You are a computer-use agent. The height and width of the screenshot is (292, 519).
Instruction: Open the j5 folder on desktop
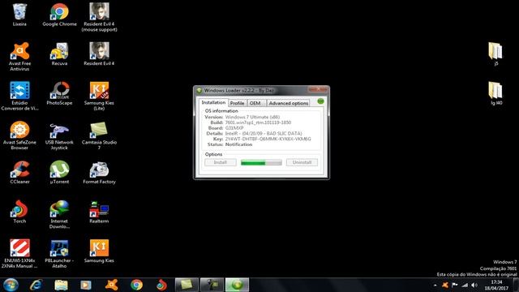point(495,54)
